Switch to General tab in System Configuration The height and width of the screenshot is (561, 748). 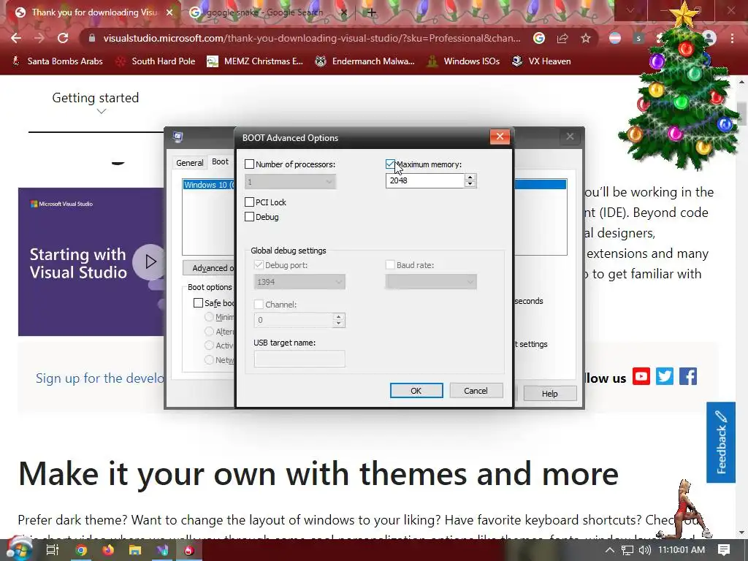click(190, 163)
